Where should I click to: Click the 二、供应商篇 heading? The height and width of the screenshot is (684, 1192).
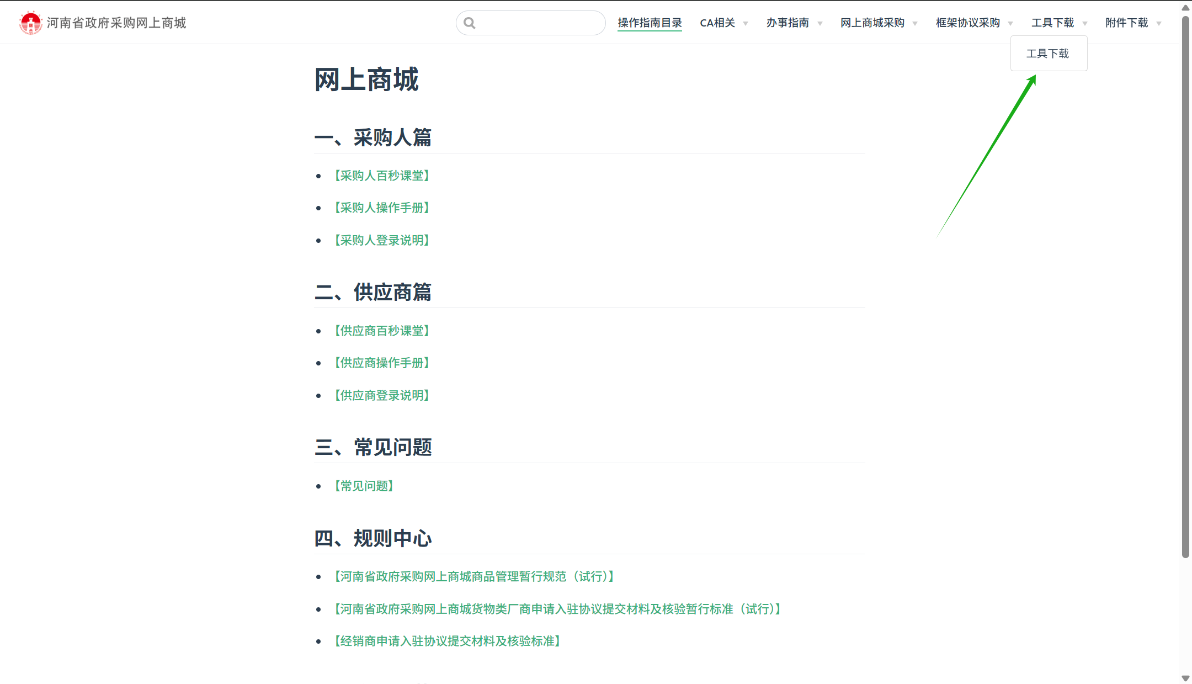373,292
